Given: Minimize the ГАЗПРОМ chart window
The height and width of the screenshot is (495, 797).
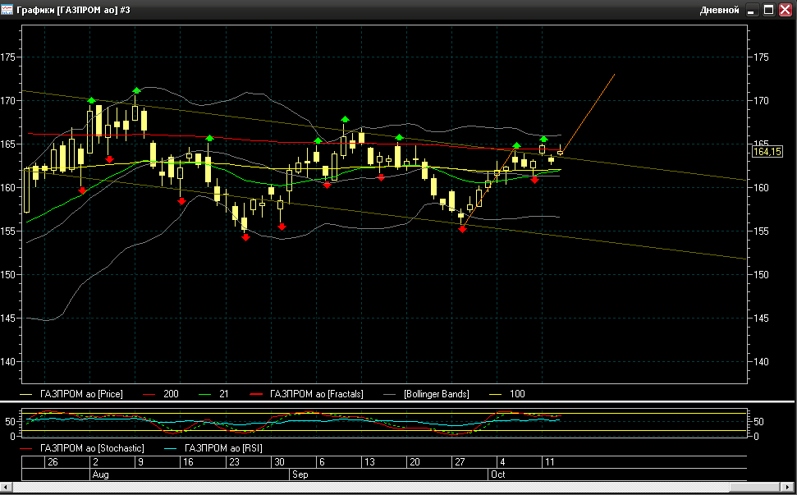Looking at the screenshot, I should coord(753,10).
